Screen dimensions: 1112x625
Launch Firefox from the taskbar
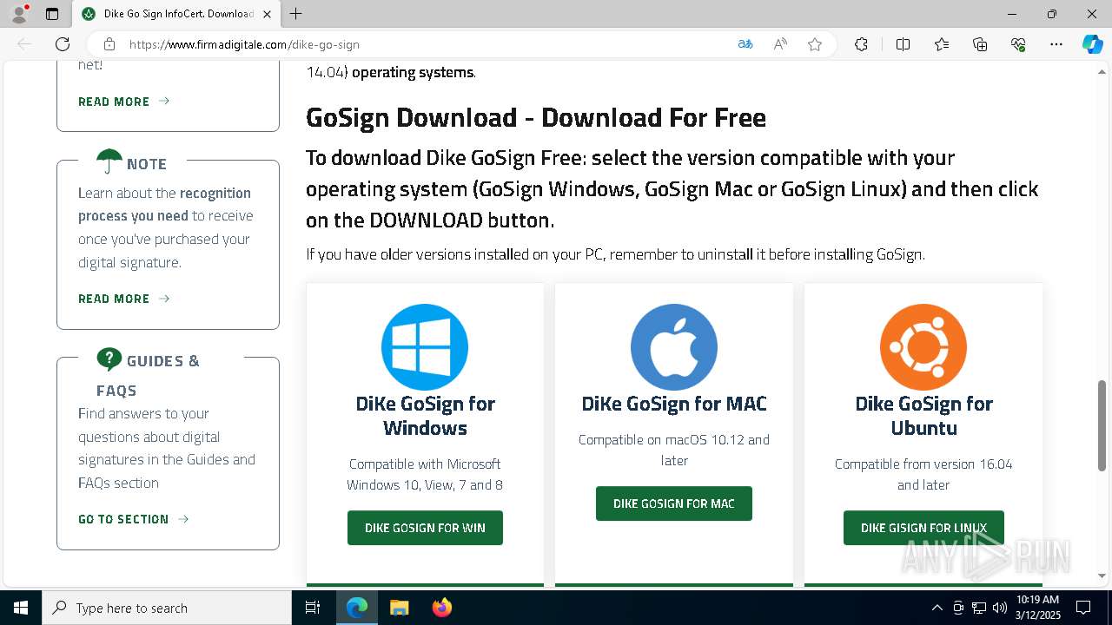click(x=441, y=608)
